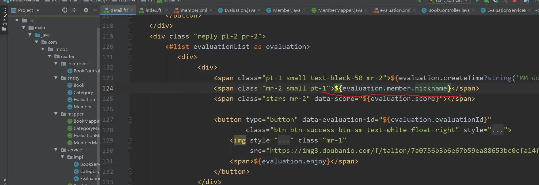Collapse the controller folder arrow

point(56,63)
